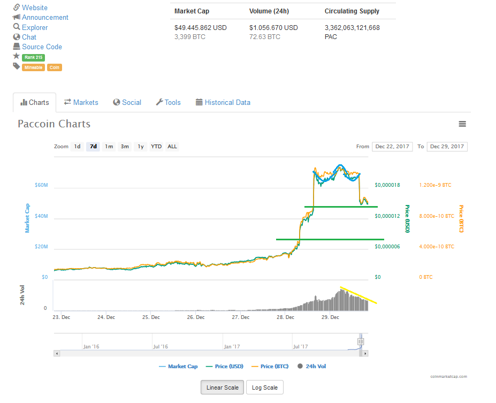Click the From date input field
Screen dimensions: 496x403
click(392, 147)
